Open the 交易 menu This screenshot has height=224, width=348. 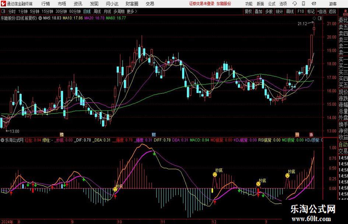(150, 4)
